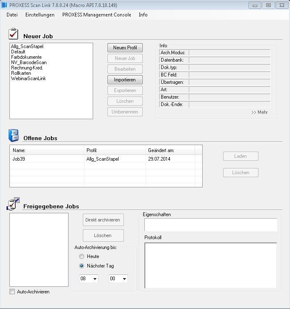Sort by the Name: column header
The image size is (290, 309).
pos(47,150)
